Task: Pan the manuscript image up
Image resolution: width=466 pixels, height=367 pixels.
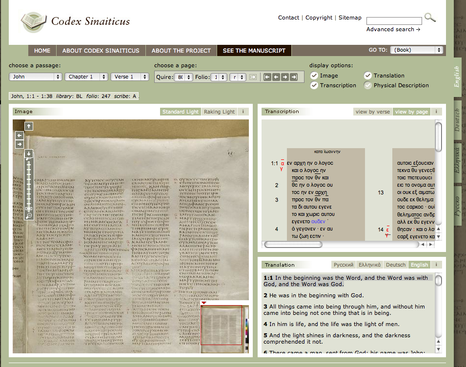Action: 29,126
